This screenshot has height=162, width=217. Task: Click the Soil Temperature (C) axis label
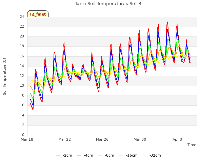pyautogui.click(x=4, y=77)
